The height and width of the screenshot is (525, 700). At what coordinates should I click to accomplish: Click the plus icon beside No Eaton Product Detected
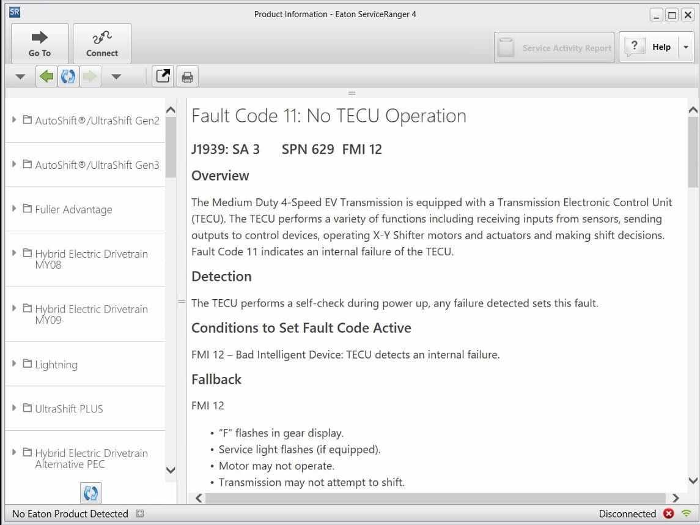tap(139, 514)
